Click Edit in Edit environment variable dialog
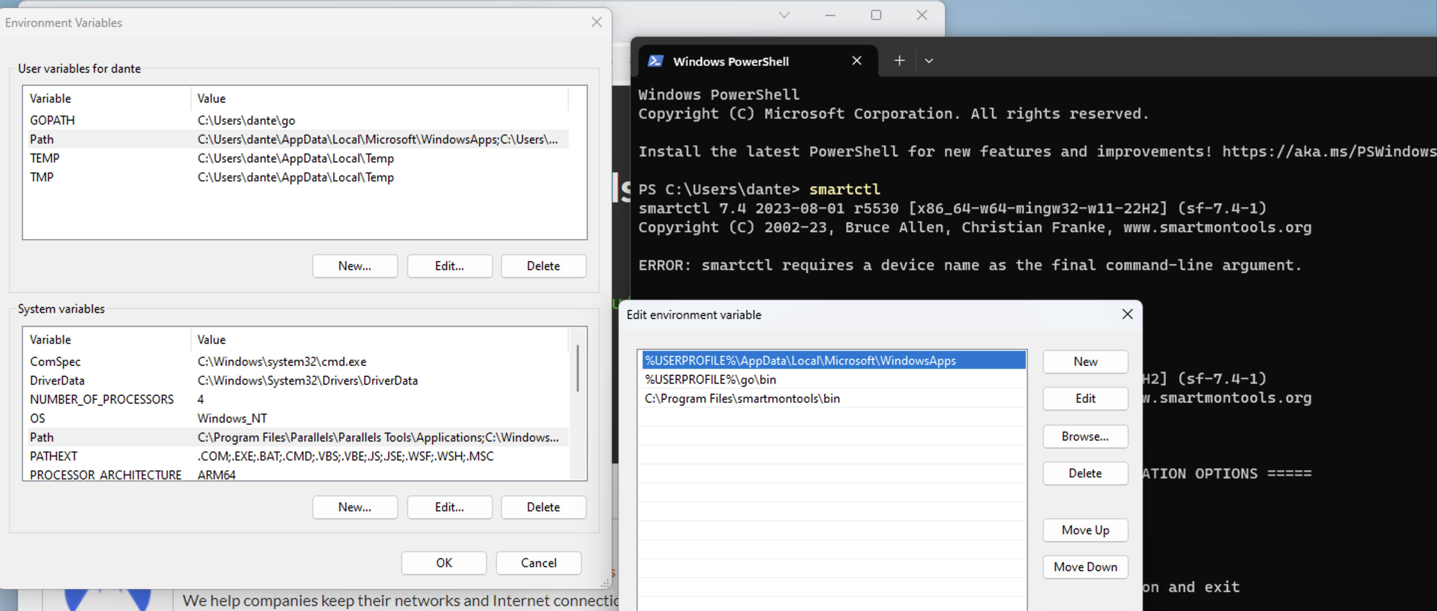The image size is (1437, 611). pos(1085,398)
